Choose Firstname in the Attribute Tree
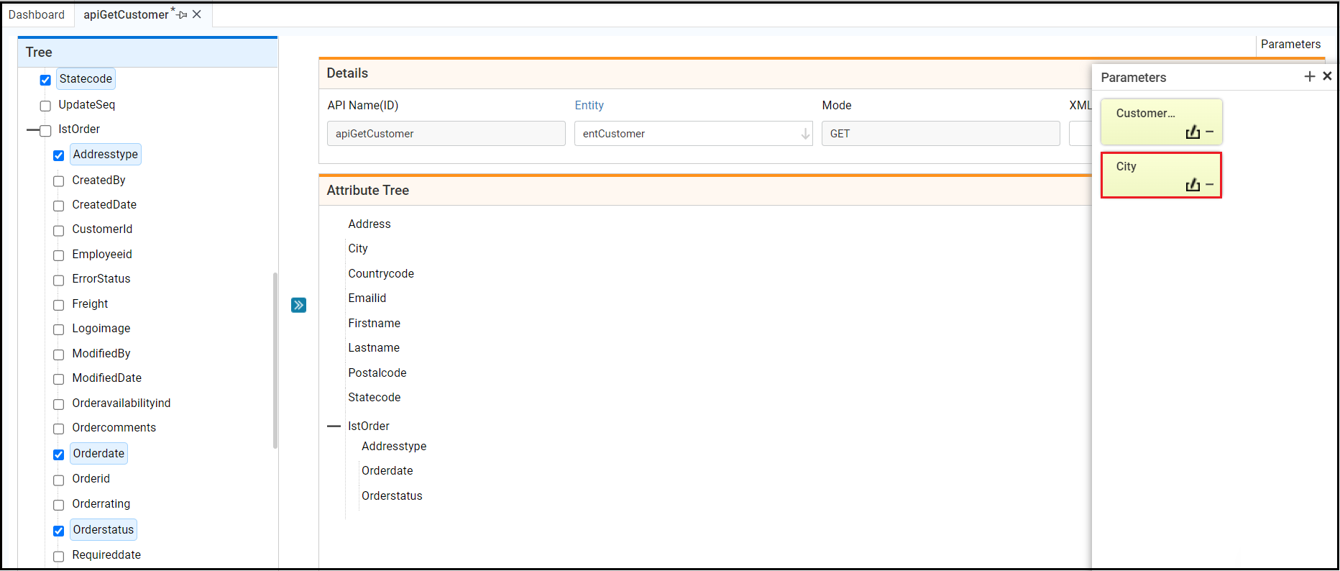The height and width of the screenshot is (571, 1340). point(375,324)
